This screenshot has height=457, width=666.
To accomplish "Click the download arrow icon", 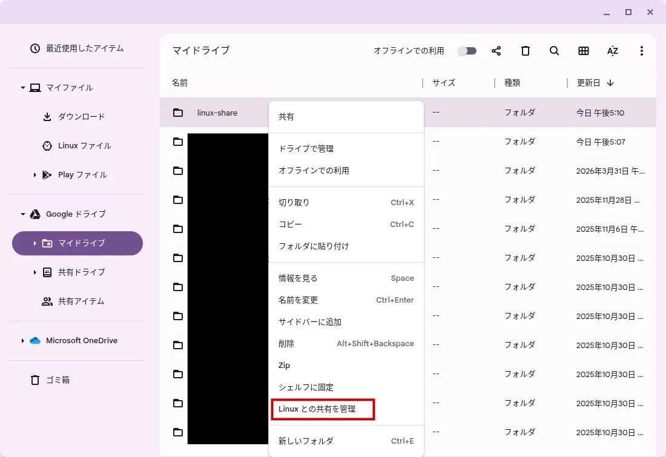I will (47, 117).
